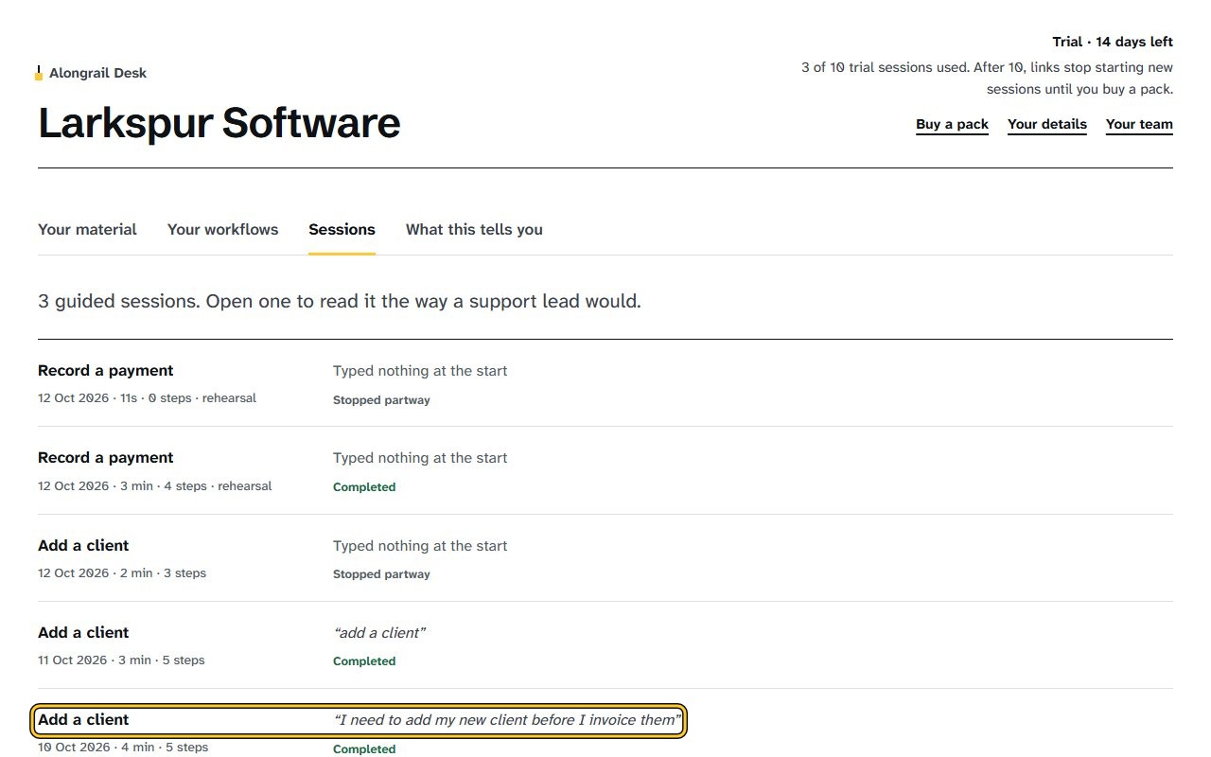Viewport: 1211px width, 757px height.
Task: Click Stopped partway status in 11s session row
Action: [381, 400]
